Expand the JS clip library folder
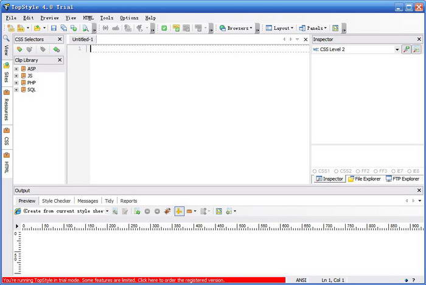426x285 pixels. (x=16, y=76)
